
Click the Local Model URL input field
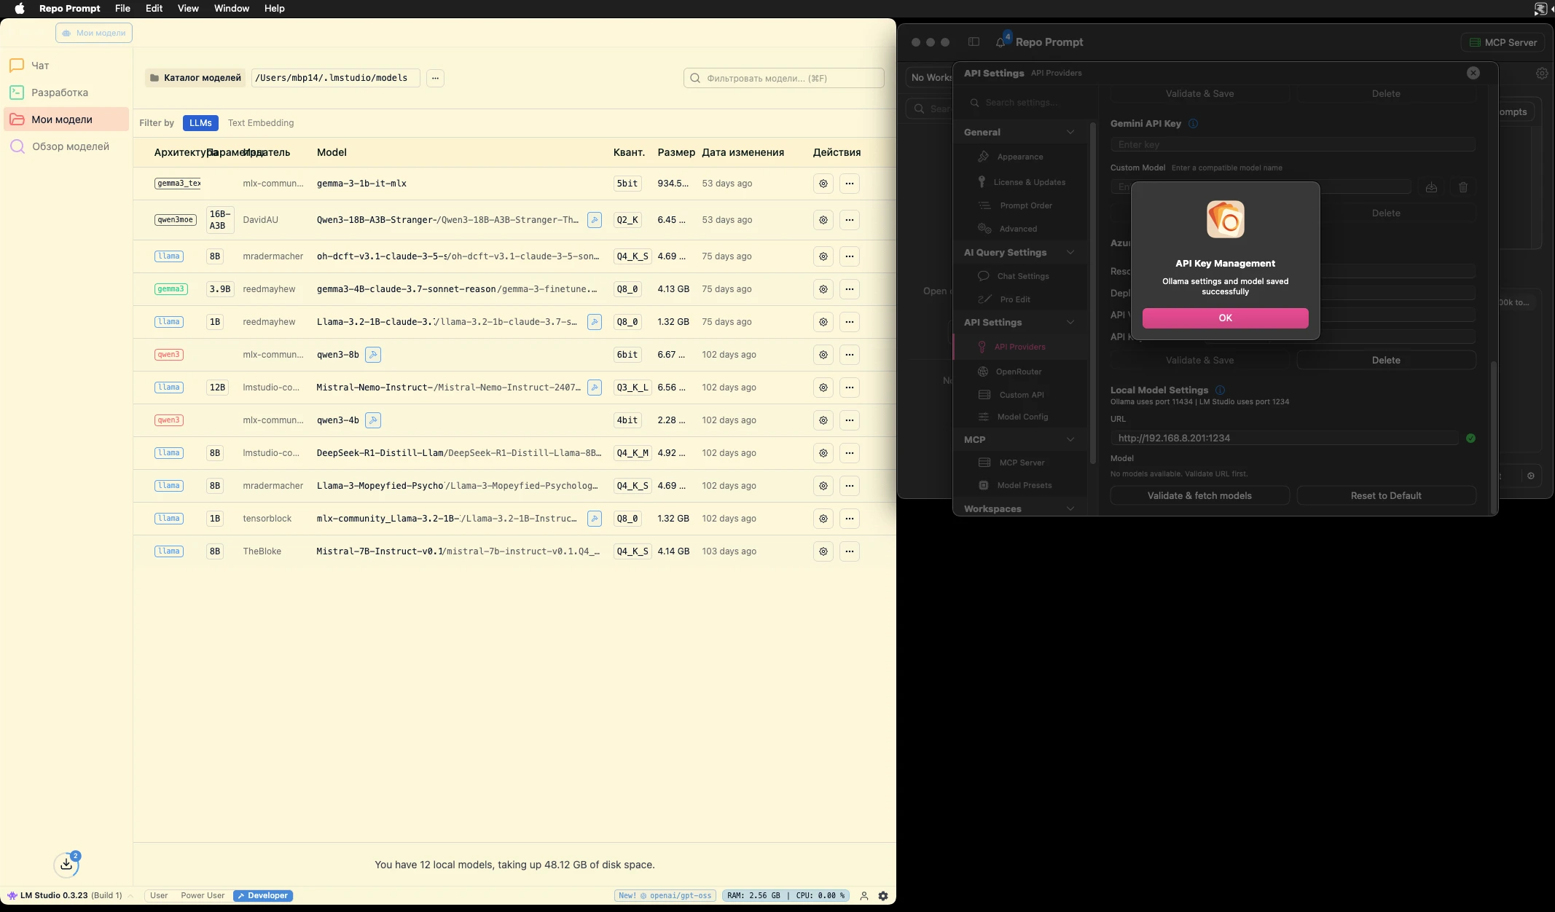[x=1284, y=439]
